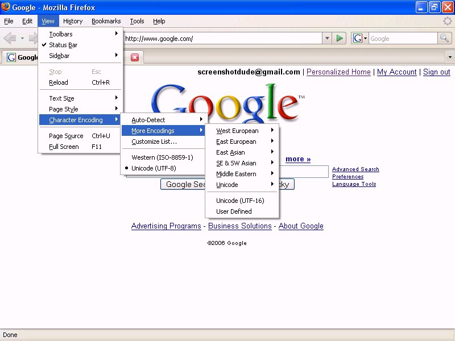Click the Google favicon on the tab
Viewport: 455px width, 341px height.
11,57
